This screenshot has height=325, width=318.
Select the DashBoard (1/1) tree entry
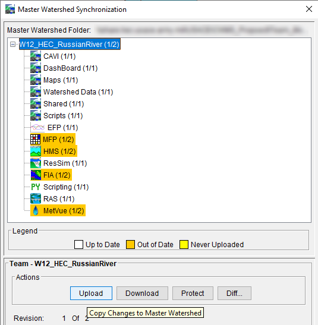[71, 68]
